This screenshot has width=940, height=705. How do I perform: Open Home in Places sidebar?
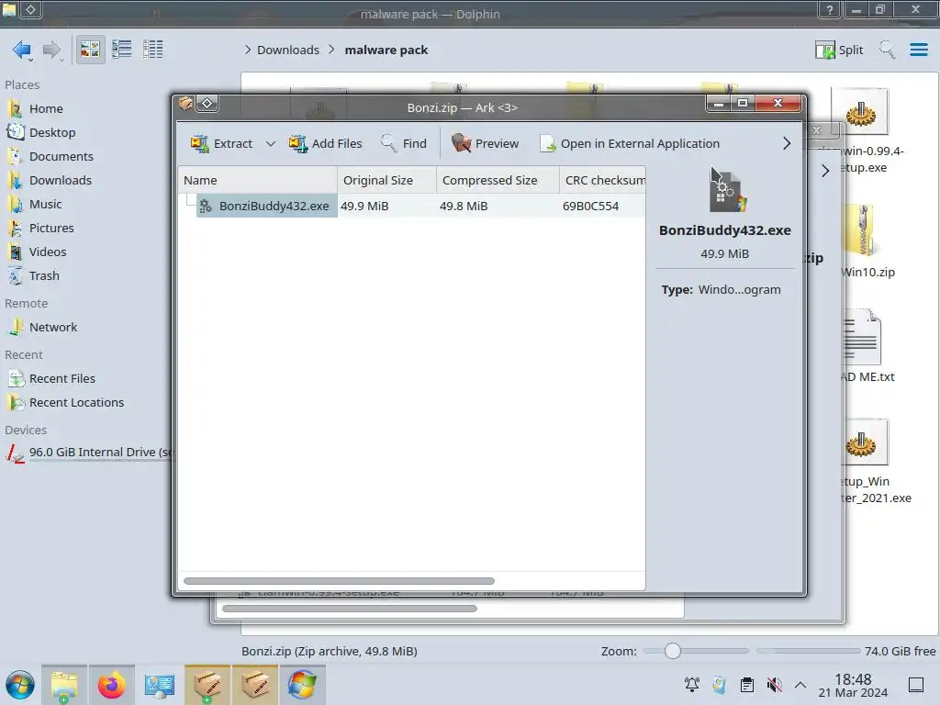(x=46, y=108)
